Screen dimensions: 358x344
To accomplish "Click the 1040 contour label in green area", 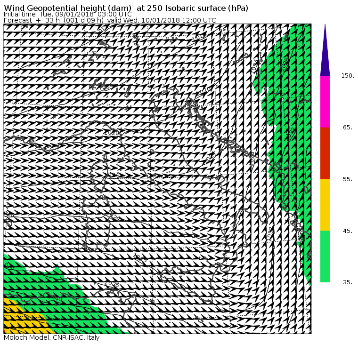I will pyautogui.click(x=55, y=298).
